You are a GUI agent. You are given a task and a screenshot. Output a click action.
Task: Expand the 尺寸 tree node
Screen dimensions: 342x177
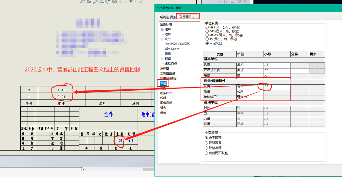coord(162,39)
